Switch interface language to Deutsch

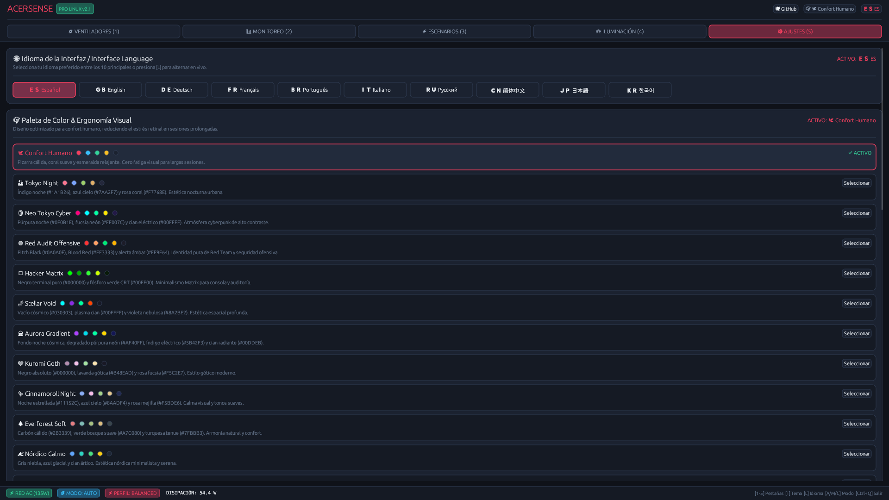pos(176,90)
